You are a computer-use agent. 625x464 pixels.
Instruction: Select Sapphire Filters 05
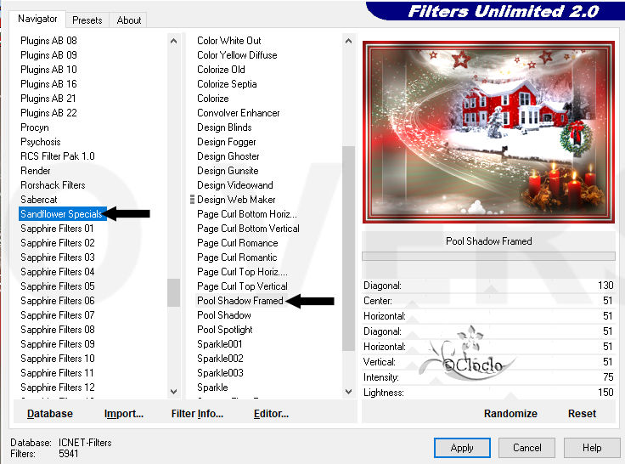[58, 286]
